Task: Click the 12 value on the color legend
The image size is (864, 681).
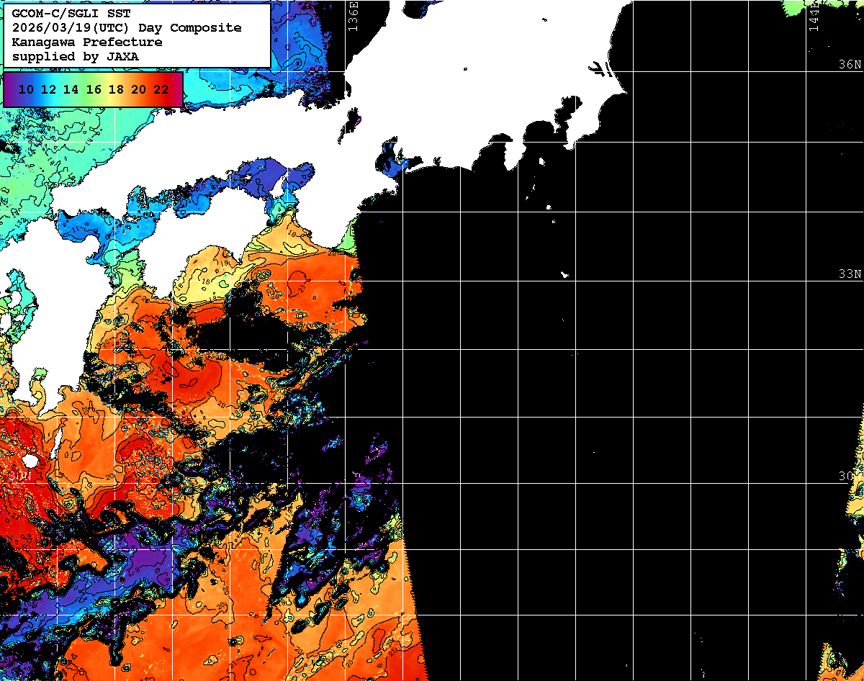Action: [x=48, y=90]
